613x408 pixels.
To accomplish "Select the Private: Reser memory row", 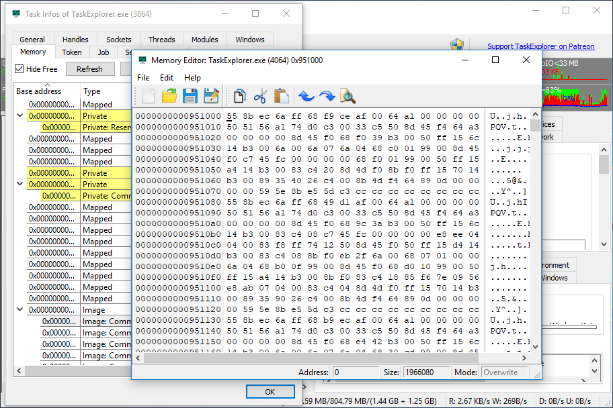I will [x=86, y=127].
